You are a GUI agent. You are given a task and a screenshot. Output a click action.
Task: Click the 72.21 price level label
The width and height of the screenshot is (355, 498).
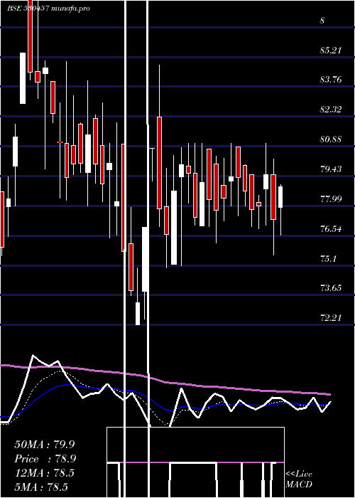click(x=331, y=317)
